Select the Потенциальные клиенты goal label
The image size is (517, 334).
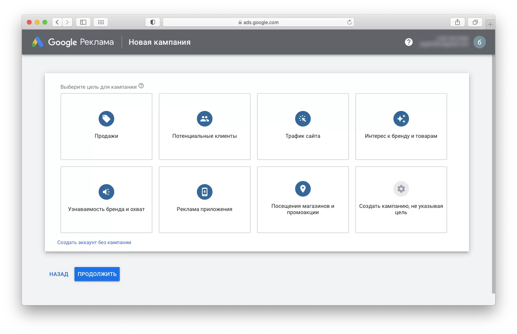coord(205,136)
